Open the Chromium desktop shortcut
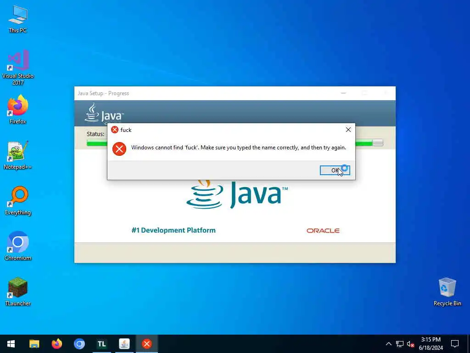470x353 pixels. (x=18, y=246)
